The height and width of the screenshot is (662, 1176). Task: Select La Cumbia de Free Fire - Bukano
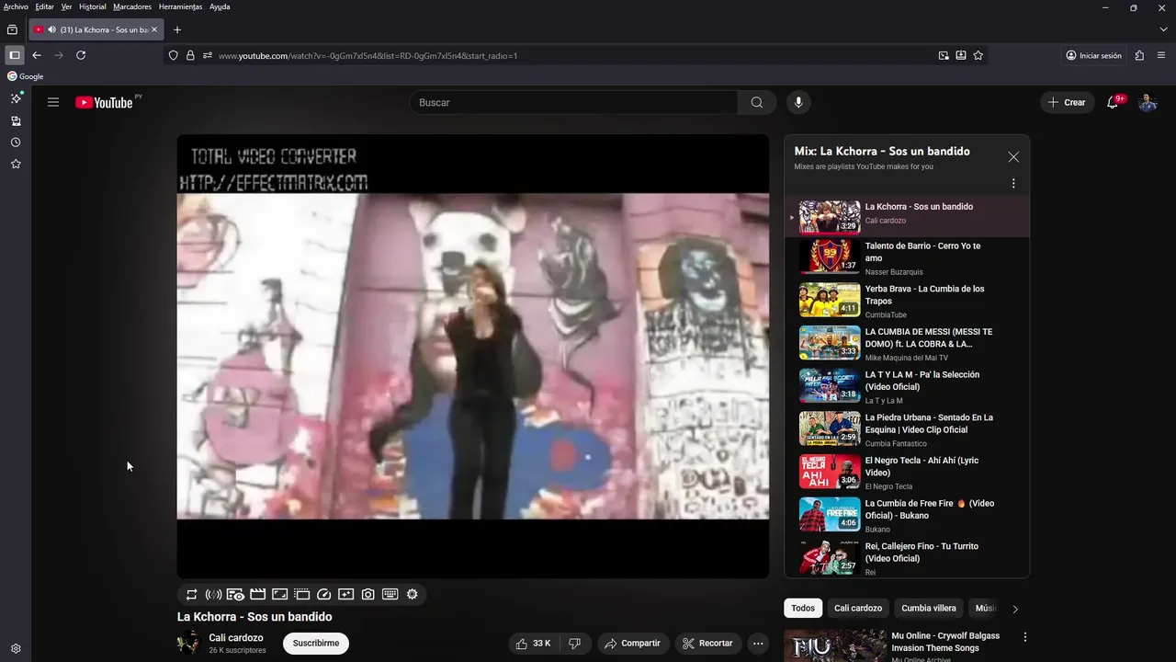[x=907, y=516]
